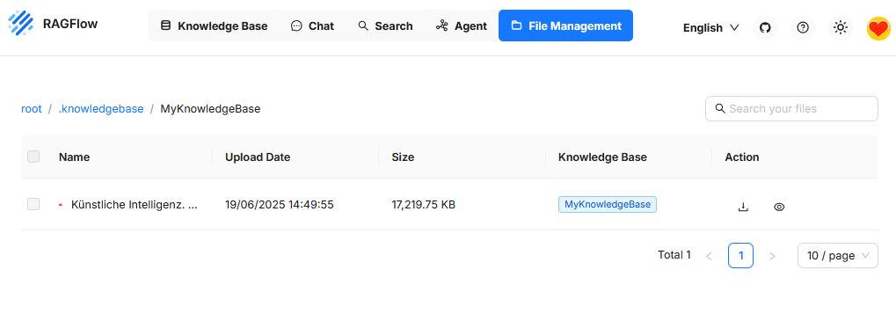Click the RAGFlow logo icon
This screenshot has height=321, width=896.
(x=20, y=24)
